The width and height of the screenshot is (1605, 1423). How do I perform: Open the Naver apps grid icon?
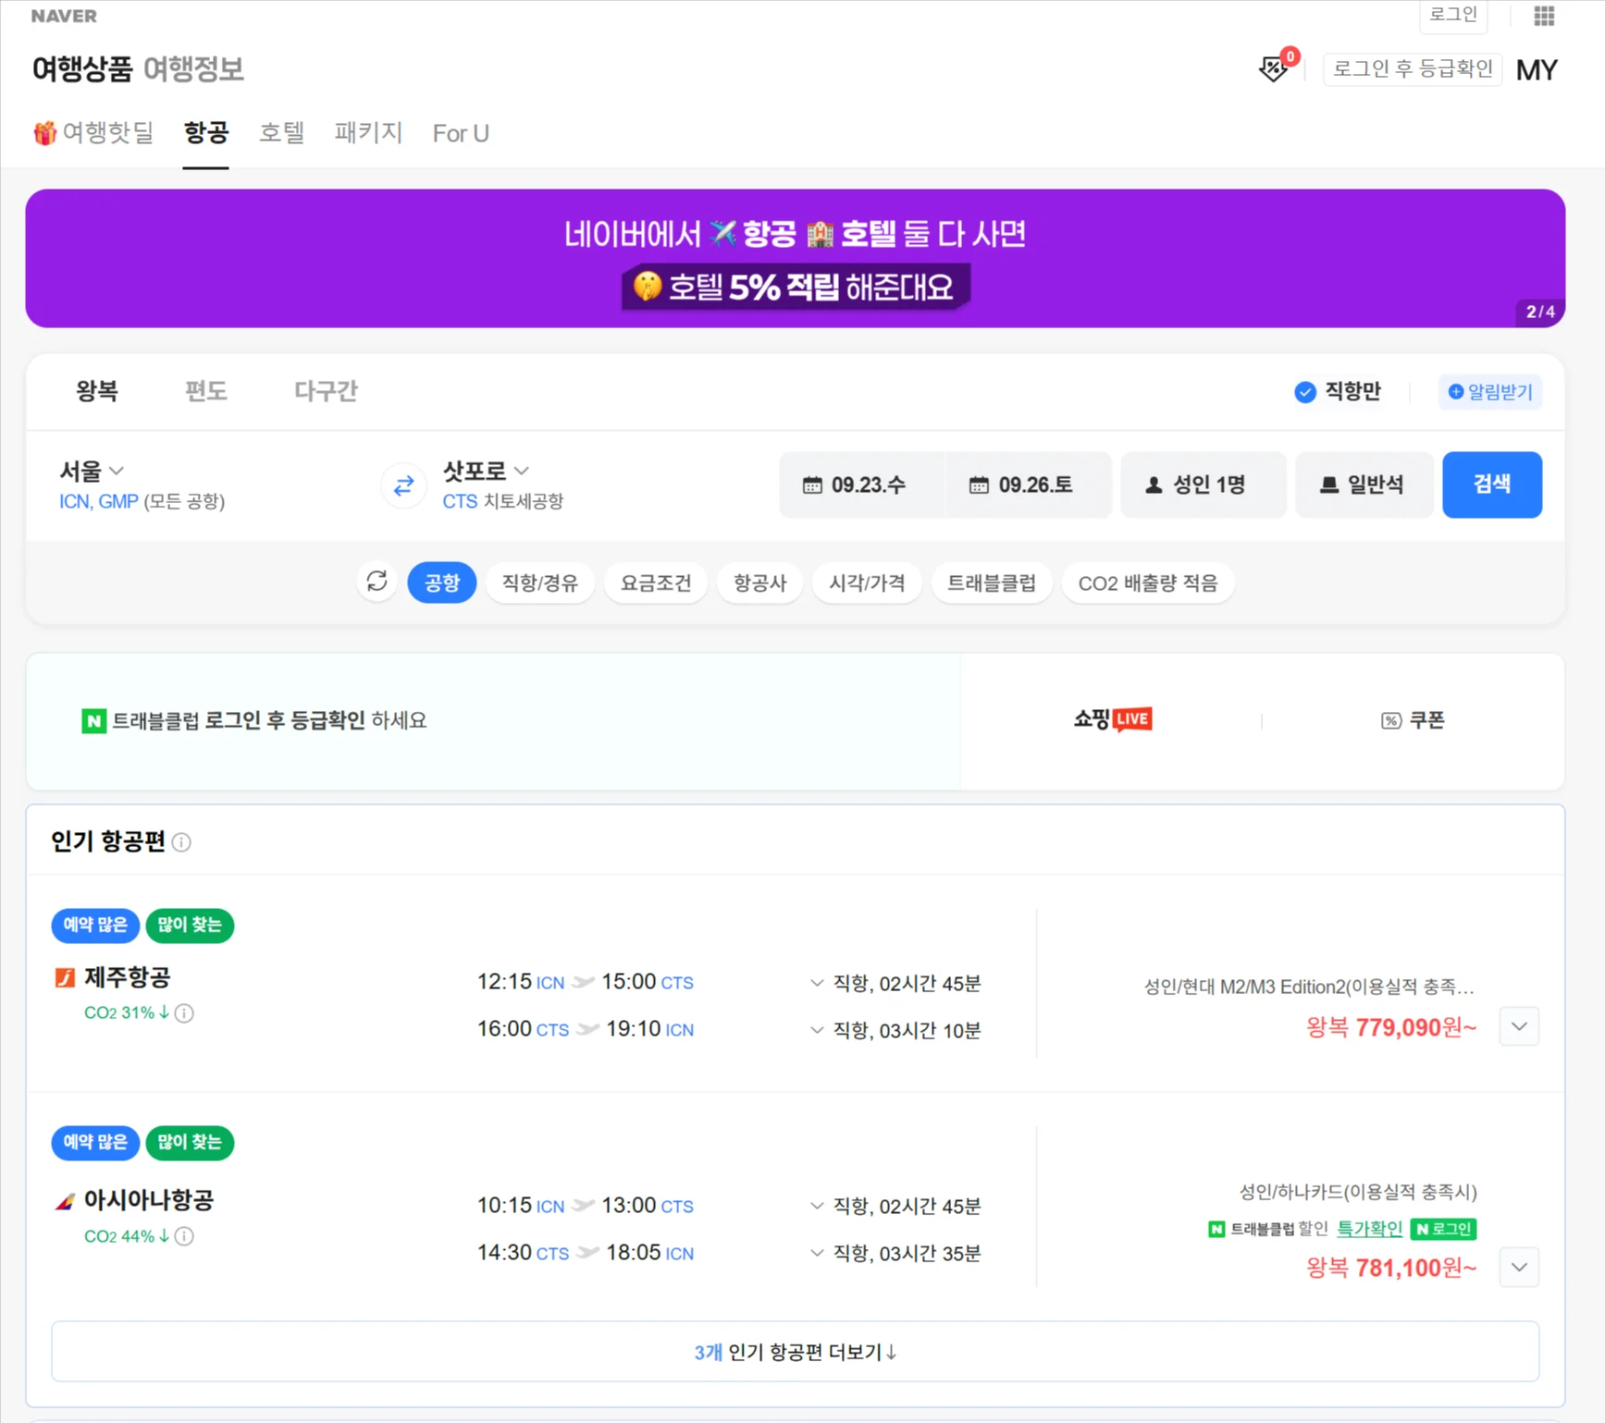click(1544, 16)
